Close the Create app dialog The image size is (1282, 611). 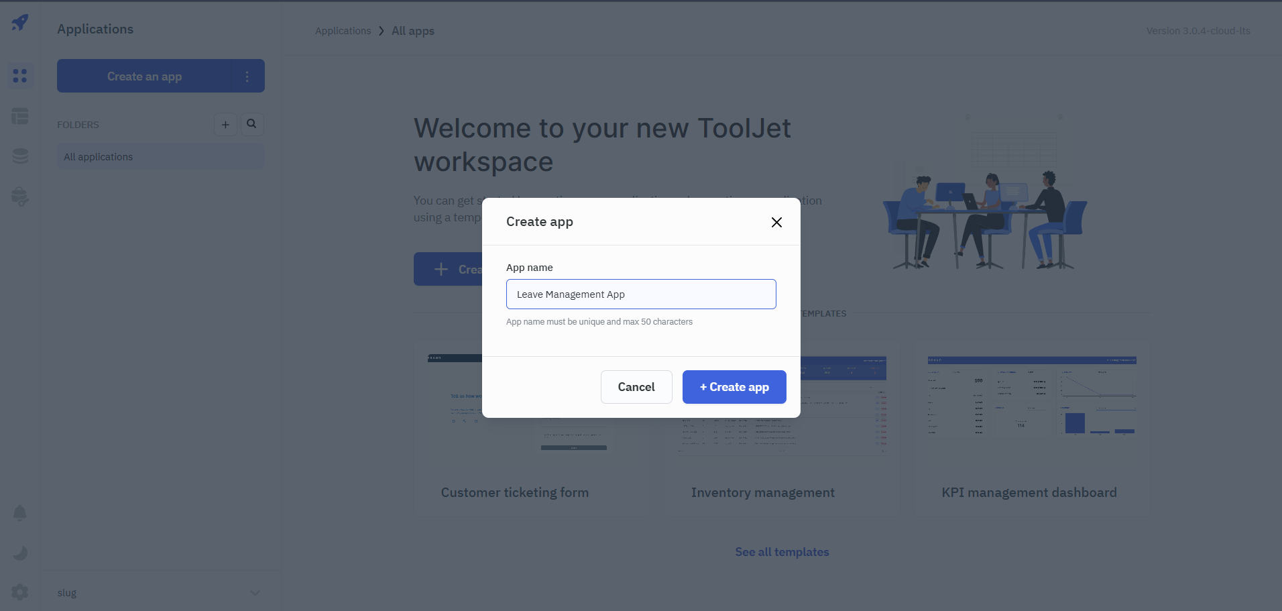point(776,222)
